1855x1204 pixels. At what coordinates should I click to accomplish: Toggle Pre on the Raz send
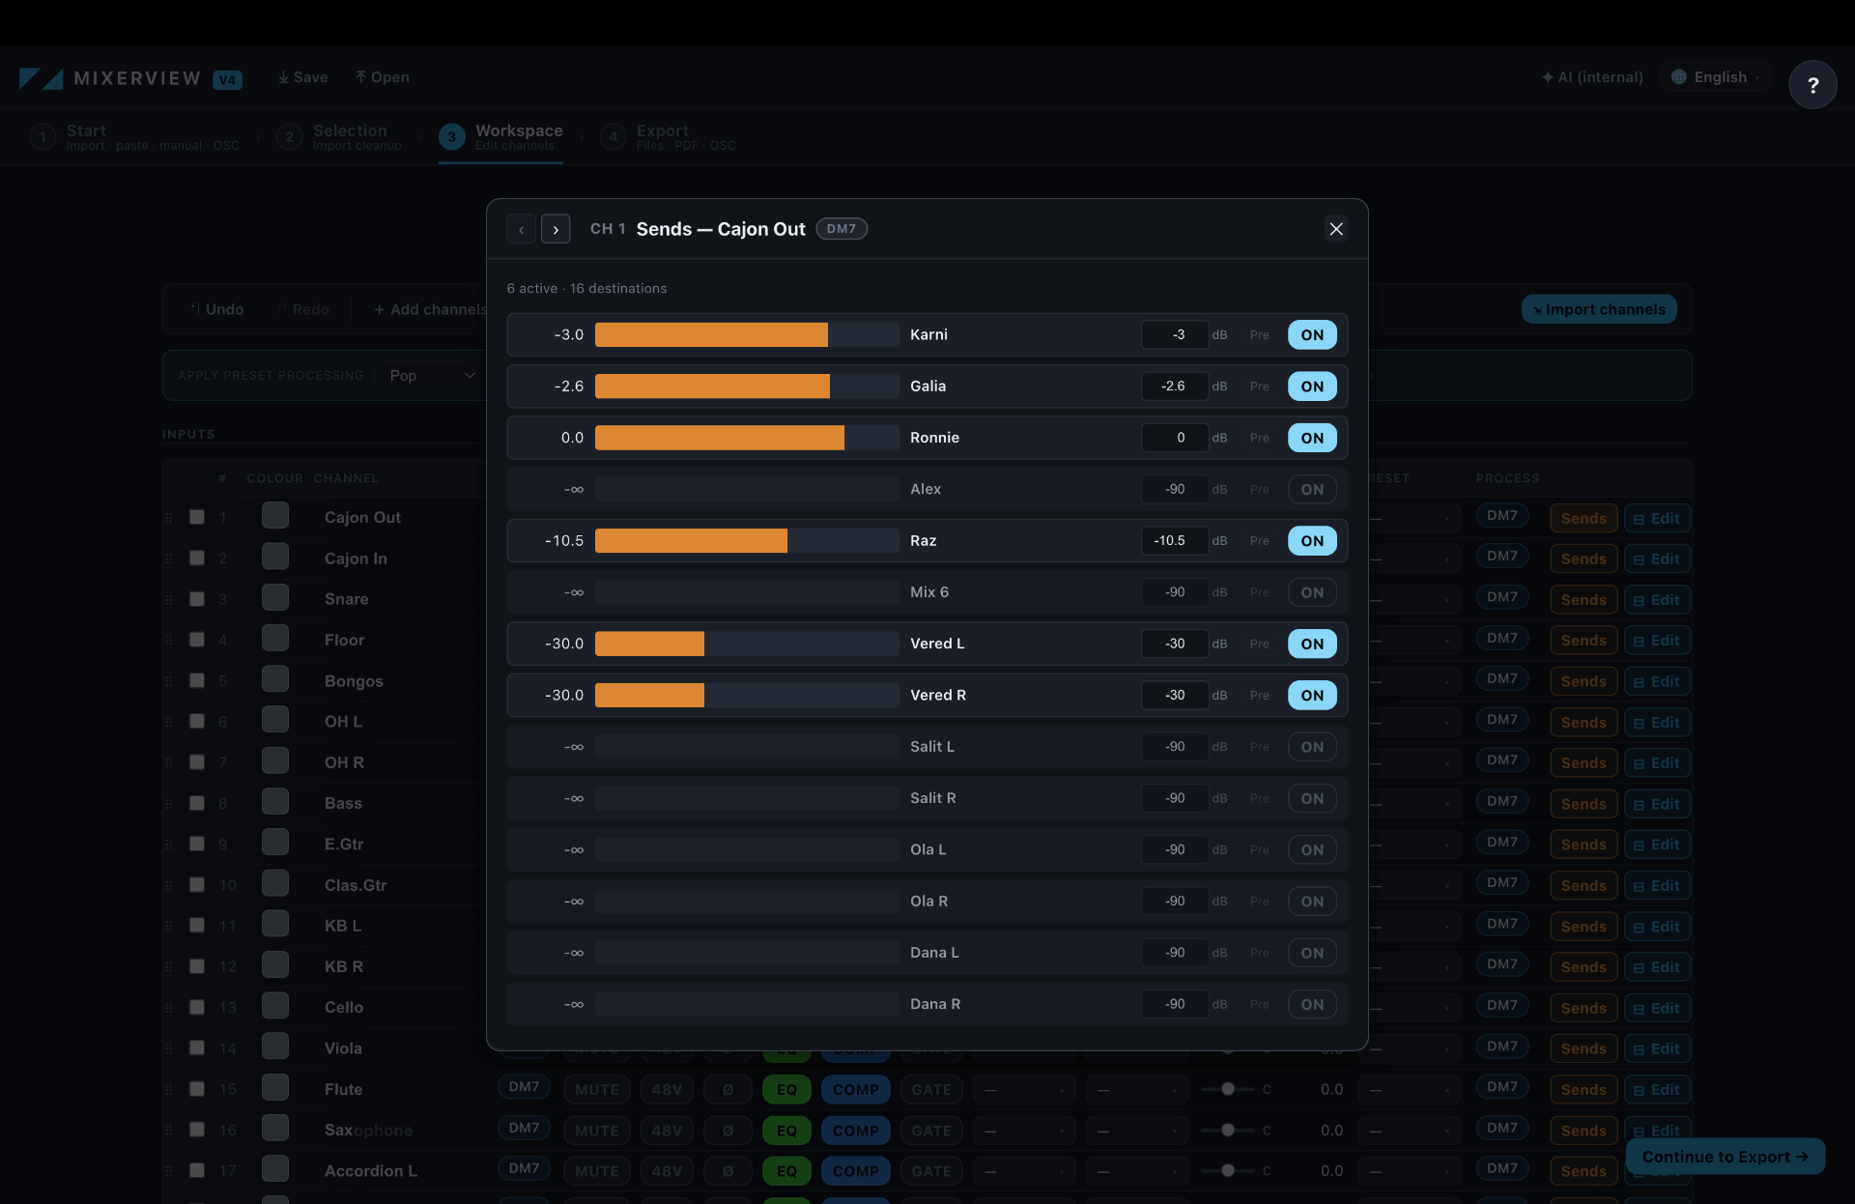(1259, 541)
